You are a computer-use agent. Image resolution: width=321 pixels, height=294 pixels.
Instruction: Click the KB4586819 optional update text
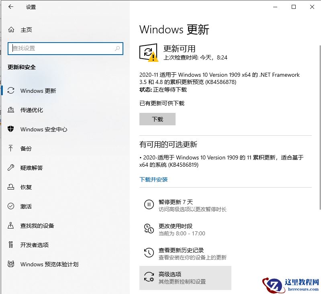pyautogui.click(x=221, y=161)
